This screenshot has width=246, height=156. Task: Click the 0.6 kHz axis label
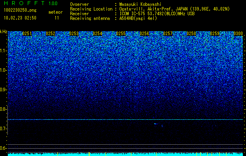point(3,148)
